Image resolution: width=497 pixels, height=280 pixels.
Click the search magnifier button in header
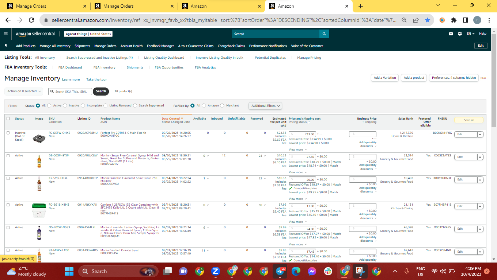[x=324, y=34]
